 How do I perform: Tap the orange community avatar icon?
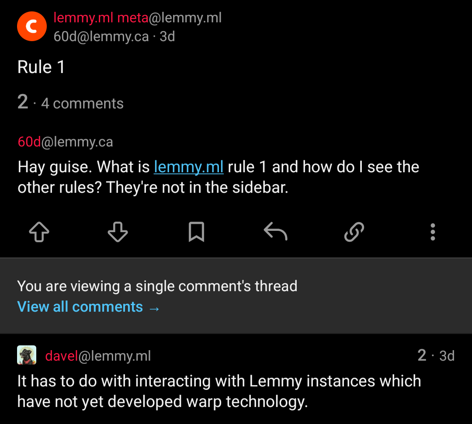pos(32,26)
